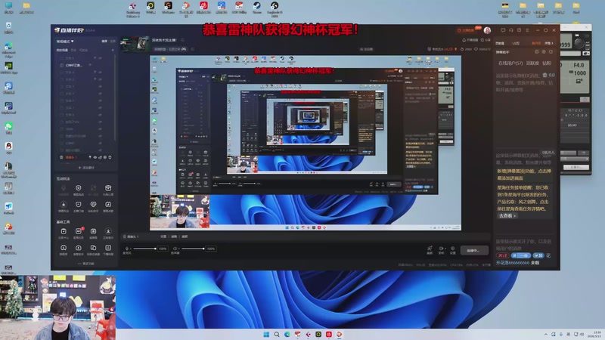Open the gift box tool in 互动玩法
Screen dimensions: 605x340
pyautogui.click(x=108, y=187)
